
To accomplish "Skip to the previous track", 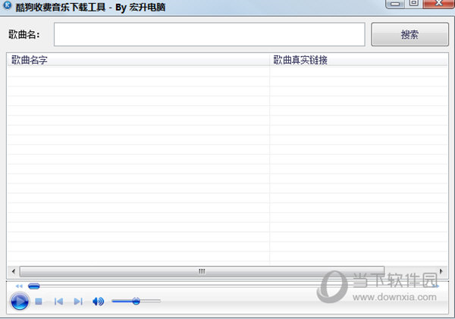I will pyautogui.click(x=58, y=302).
